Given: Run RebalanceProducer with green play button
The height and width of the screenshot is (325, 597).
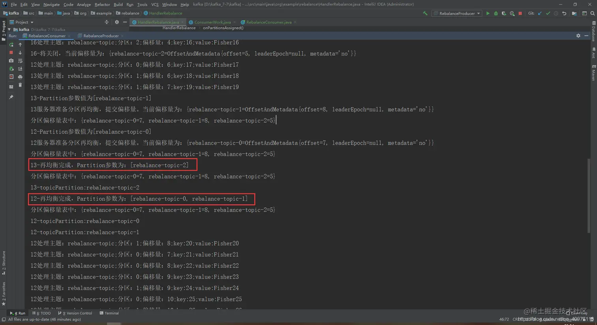Looking at the screenshot, I should click(x=488, y=13).
